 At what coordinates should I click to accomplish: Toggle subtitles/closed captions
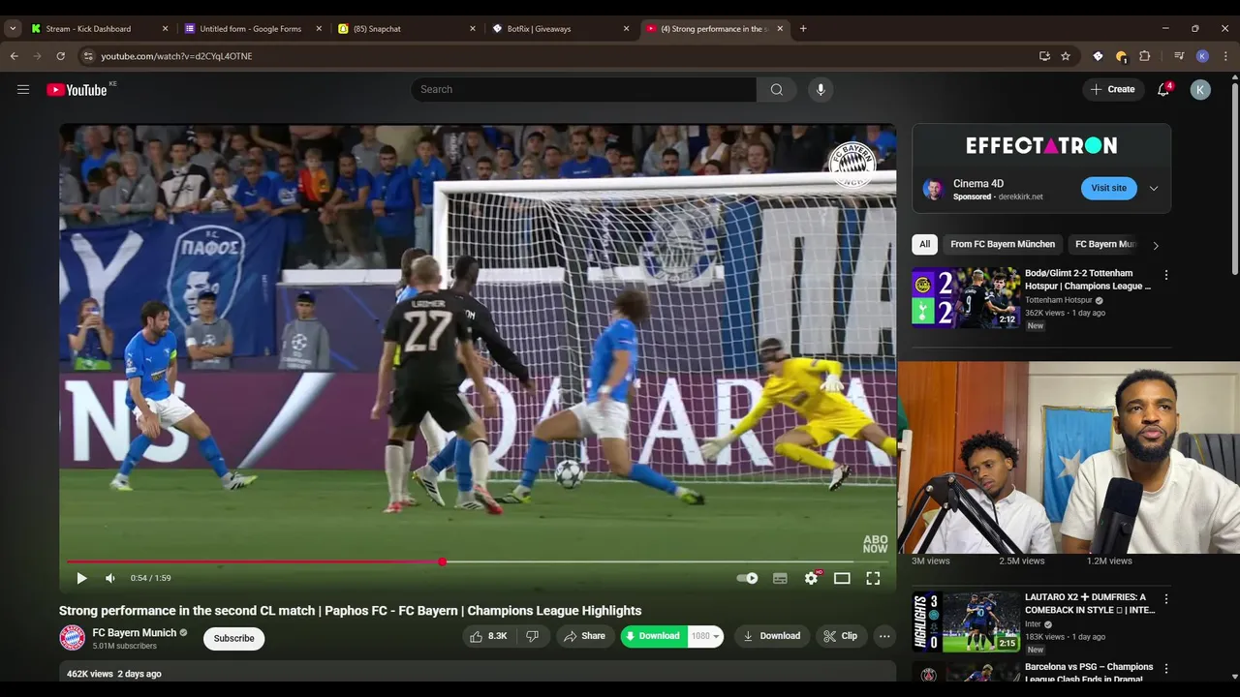tap(780, 578)
